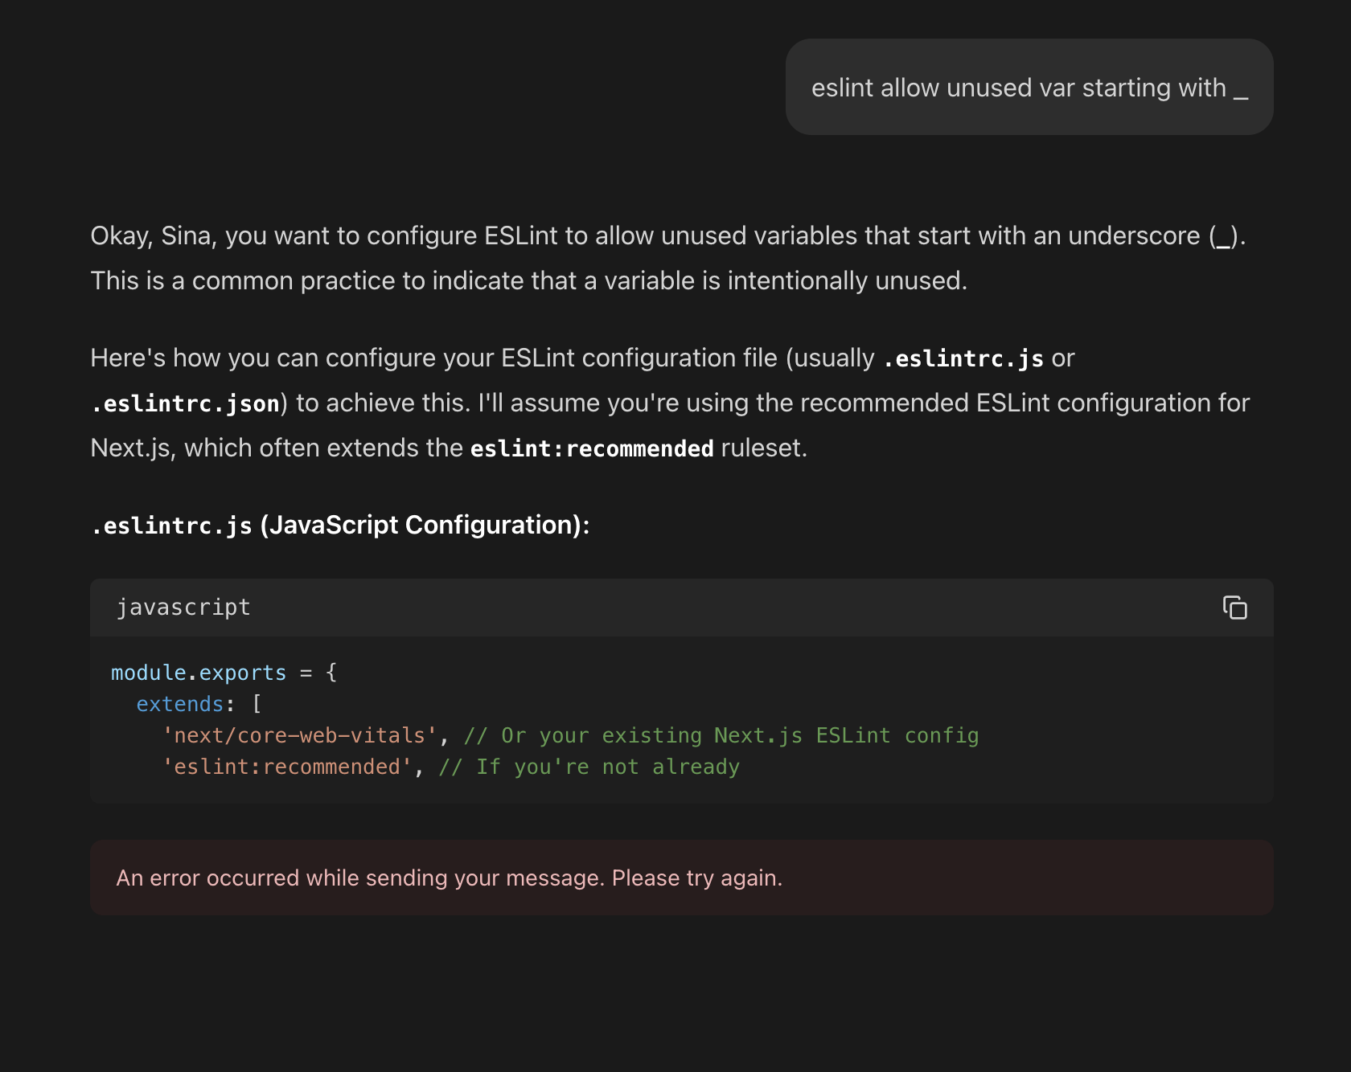Click the bold eslint:recommended text in paragraph

click(x=591, y=448)
